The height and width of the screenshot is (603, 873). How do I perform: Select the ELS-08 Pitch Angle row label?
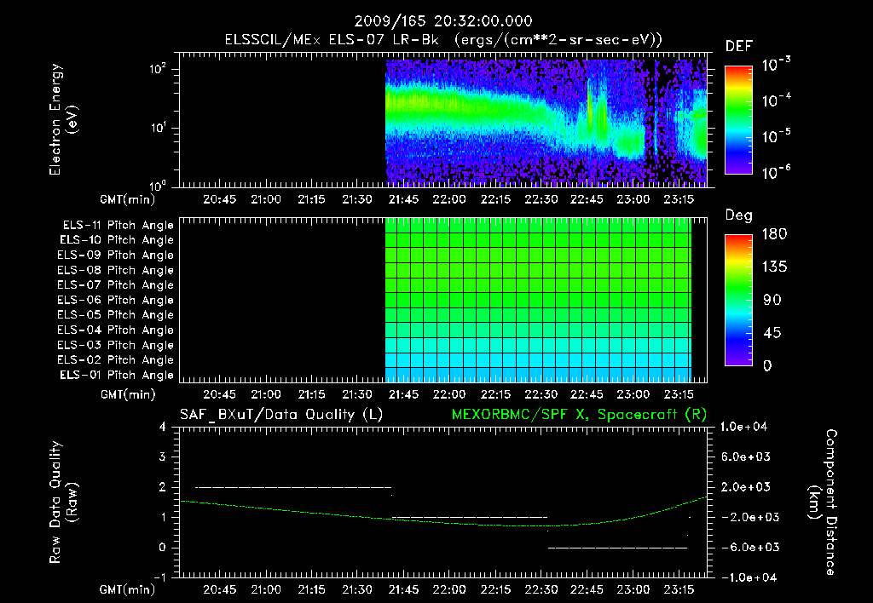116,270
